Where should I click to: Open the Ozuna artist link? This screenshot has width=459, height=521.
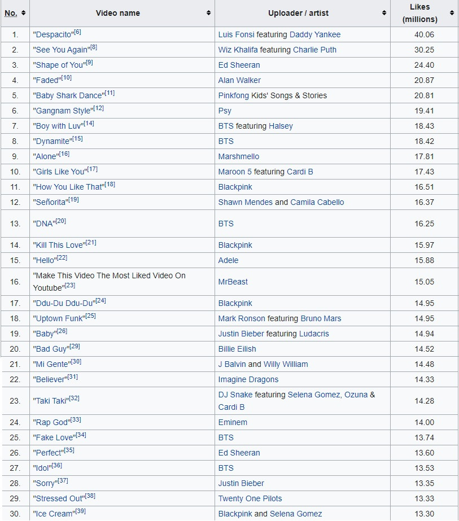pos(356,395)
